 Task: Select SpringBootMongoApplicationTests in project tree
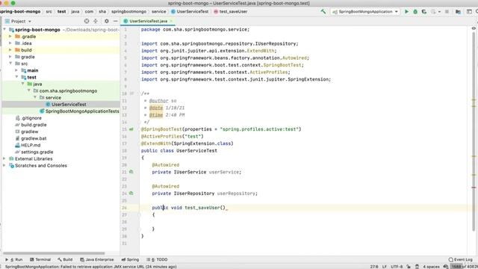[82, 111]
